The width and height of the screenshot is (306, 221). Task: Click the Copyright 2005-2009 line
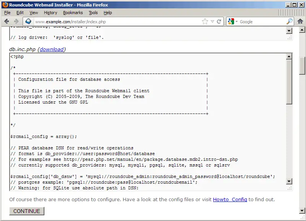81,96
